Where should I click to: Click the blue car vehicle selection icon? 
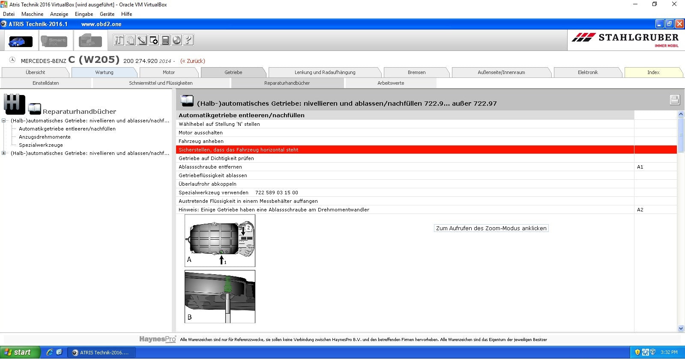click(x=20, y=41)
